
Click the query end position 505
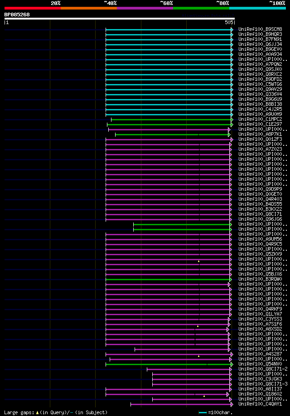229,23
